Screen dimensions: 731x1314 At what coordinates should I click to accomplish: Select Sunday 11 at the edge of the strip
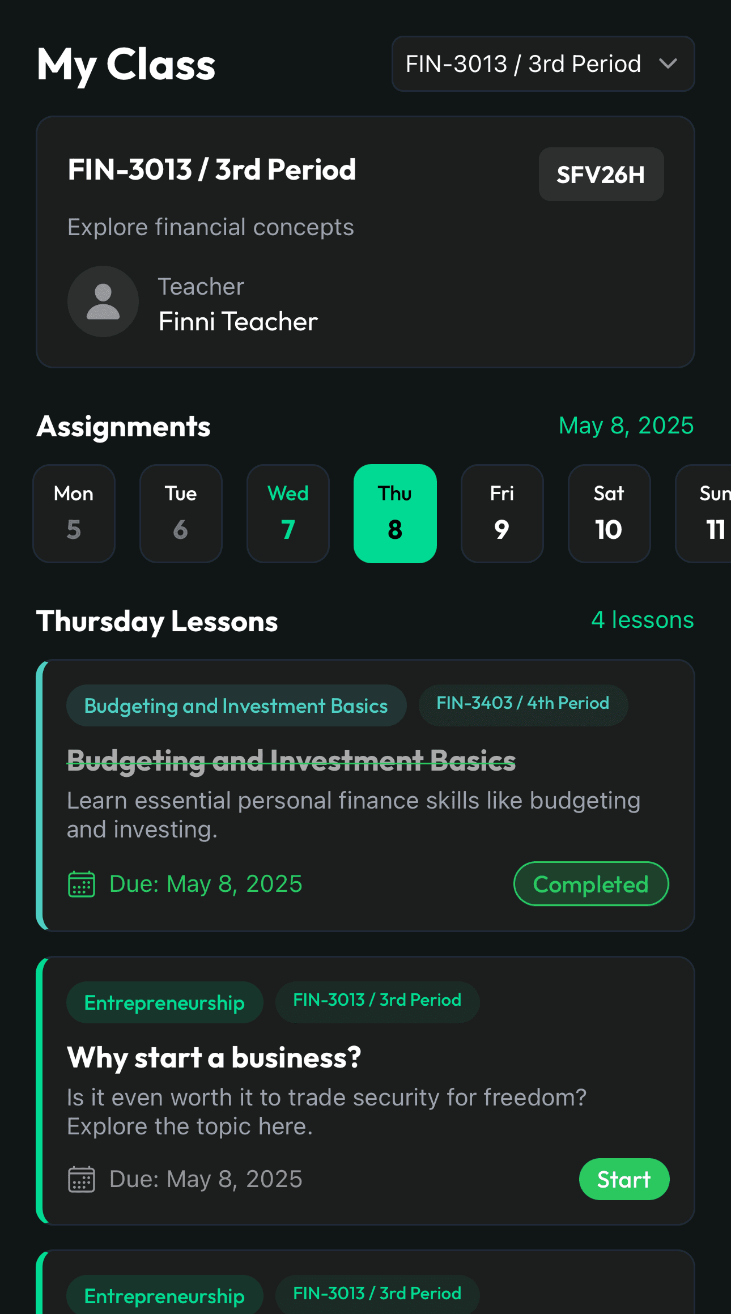pyautogui.click(x=712, y=513)
